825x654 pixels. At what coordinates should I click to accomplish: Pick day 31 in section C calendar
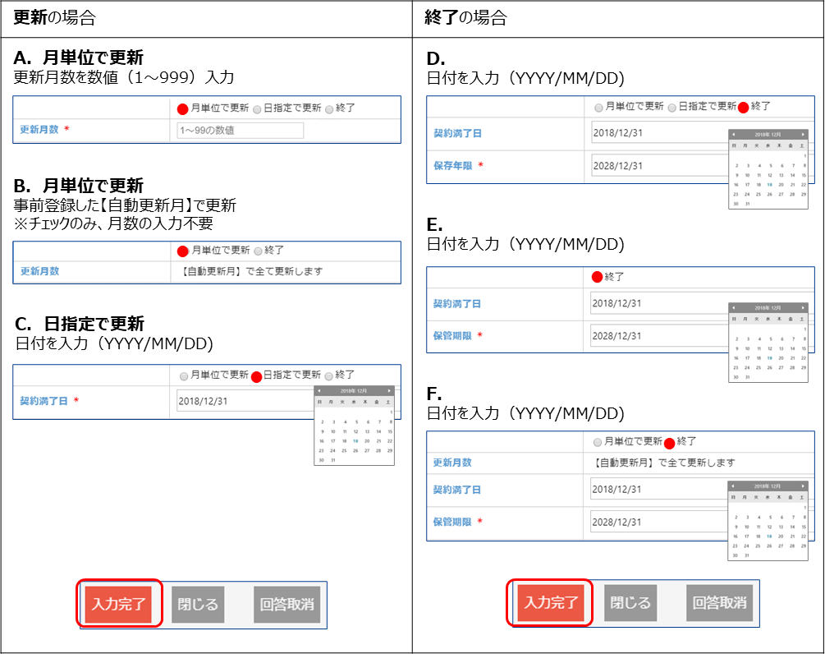332,460
